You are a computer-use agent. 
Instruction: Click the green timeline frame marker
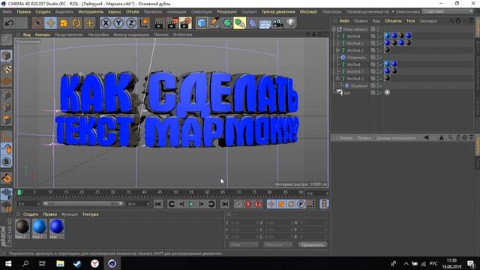pos(19,192)
